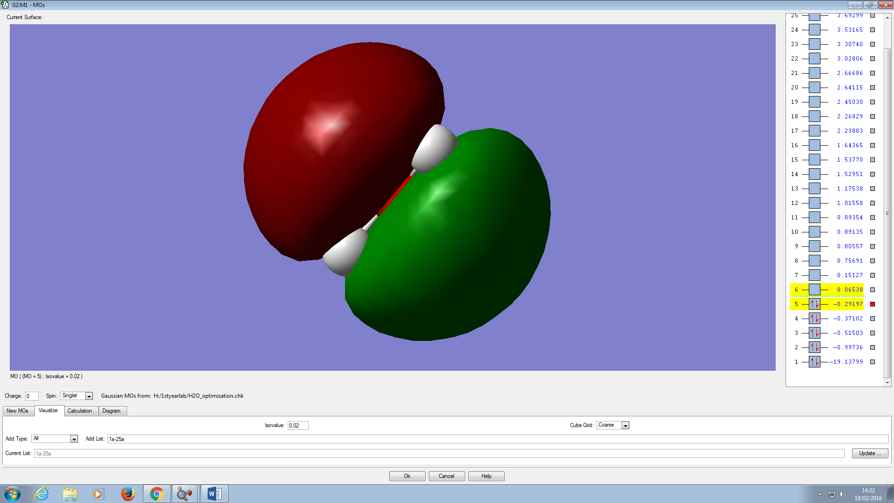Click the GaussView molecule icon in taskbar
This screenshot has width=894, height=503.
(x=185, y=494)
